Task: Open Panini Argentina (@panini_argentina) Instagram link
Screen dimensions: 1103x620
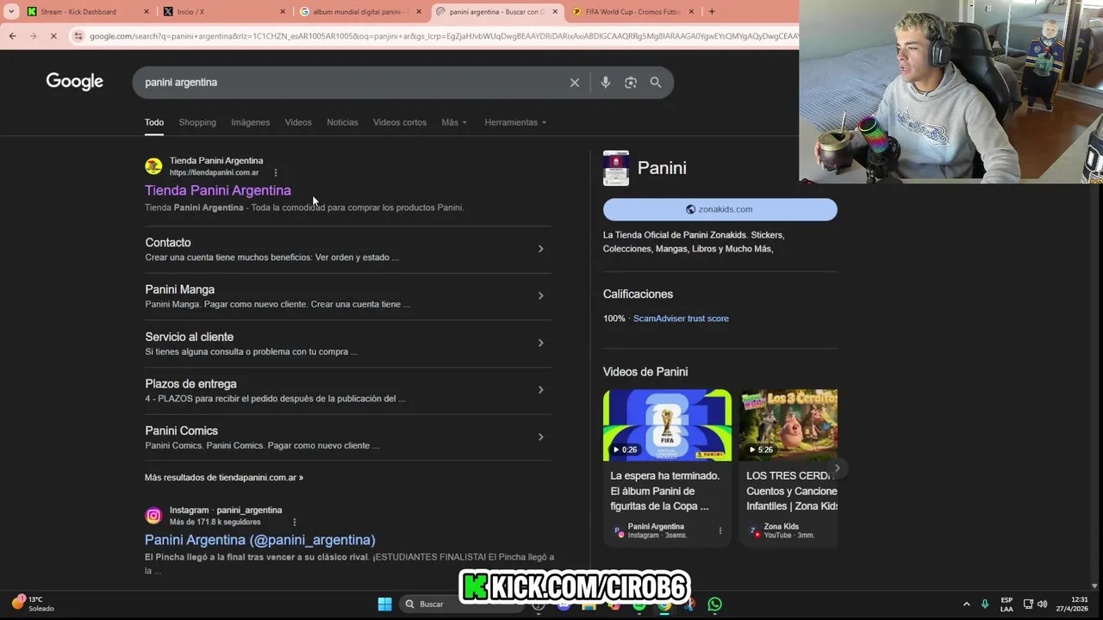Action: [x=259, y=540]
